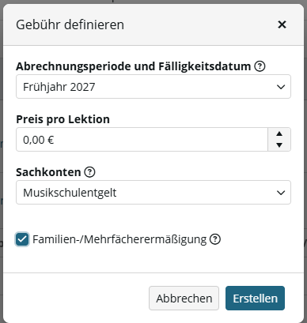Click the Abbrechen button
The height and width of the screenshot is (323, 307).
point(184,299)
